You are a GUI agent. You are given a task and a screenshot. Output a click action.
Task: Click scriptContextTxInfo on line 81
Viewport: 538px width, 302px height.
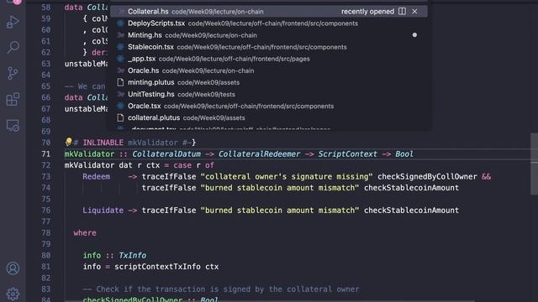point(157,267)
